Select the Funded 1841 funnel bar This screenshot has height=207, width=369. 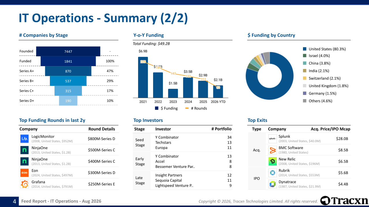[x=68, y=61]
